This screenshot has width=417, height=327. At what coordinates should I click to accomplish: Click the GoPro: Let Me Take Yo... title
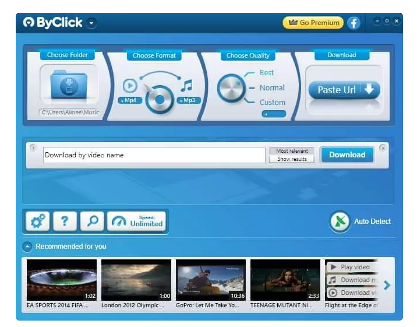click(207, 305)
